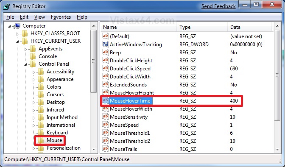Click the Send Feedback link
This screenshot has height=167, width=285.
(x=218, y=6)
